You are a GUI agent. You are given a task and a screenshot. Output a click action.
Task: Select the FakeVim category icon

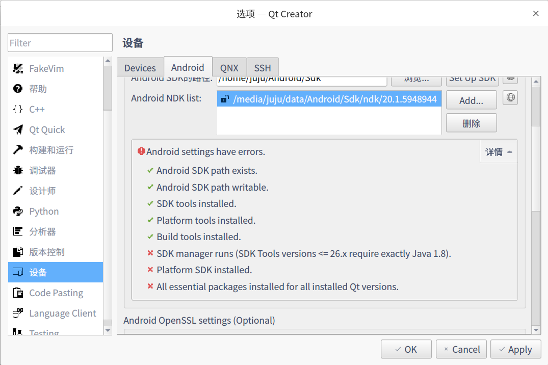(x=18, y=68)
